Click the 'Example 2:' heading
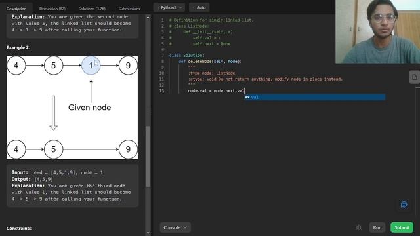The width and height of the screenshot is (420, 236). pos(18,47)
